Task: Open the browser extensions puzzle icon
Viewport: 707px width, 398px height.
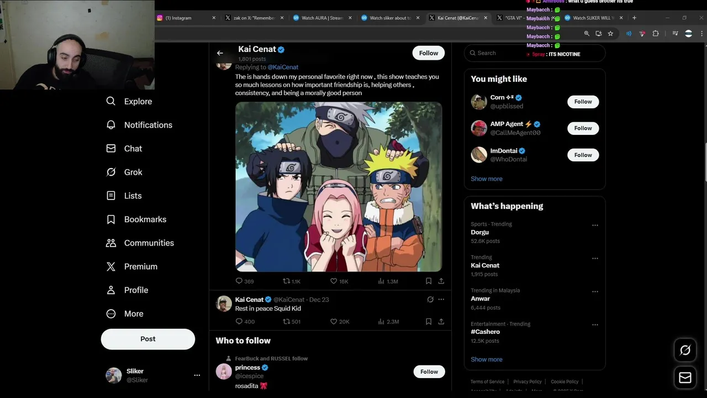Action: (656, 34)
